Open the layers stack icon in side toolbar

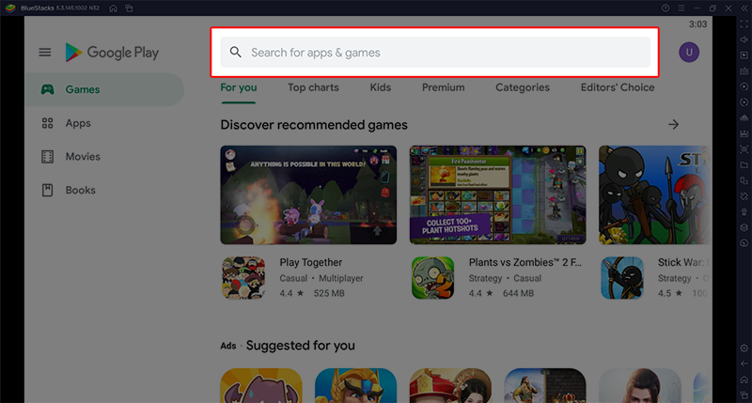(744, 227)
